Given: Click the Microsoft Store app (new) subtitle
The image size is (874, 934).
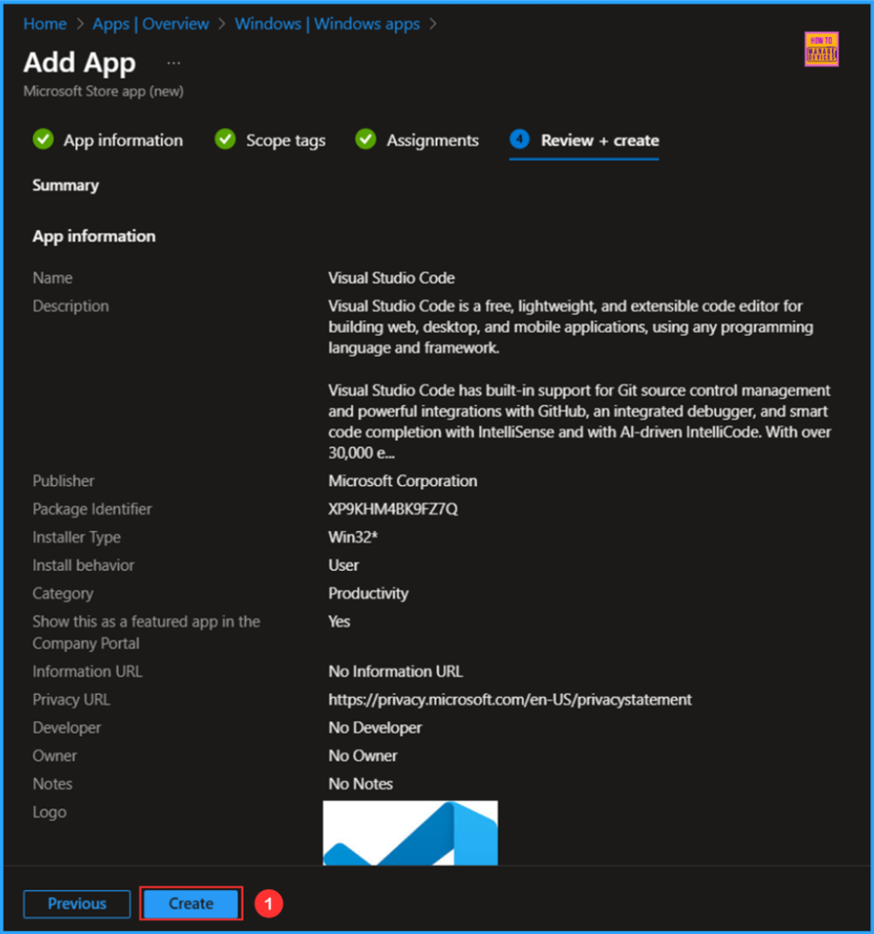Looking at the screenshot, I should (103, 91).
